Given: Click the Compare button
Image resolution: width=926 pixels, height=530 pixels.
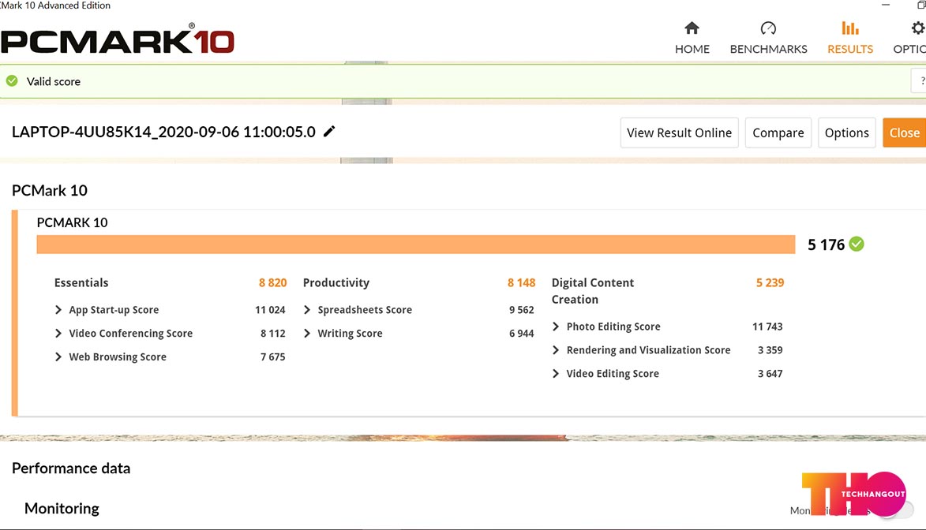Looking at the screenshot, I should coord(778,132).
